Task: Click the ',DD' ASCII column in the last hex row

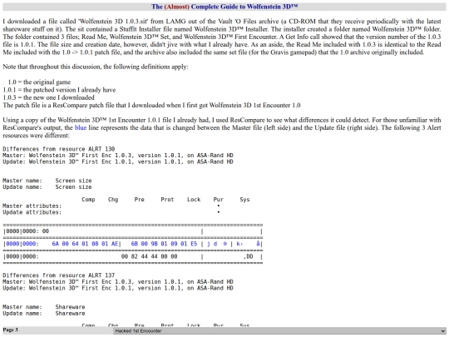Action: [249, 256]
